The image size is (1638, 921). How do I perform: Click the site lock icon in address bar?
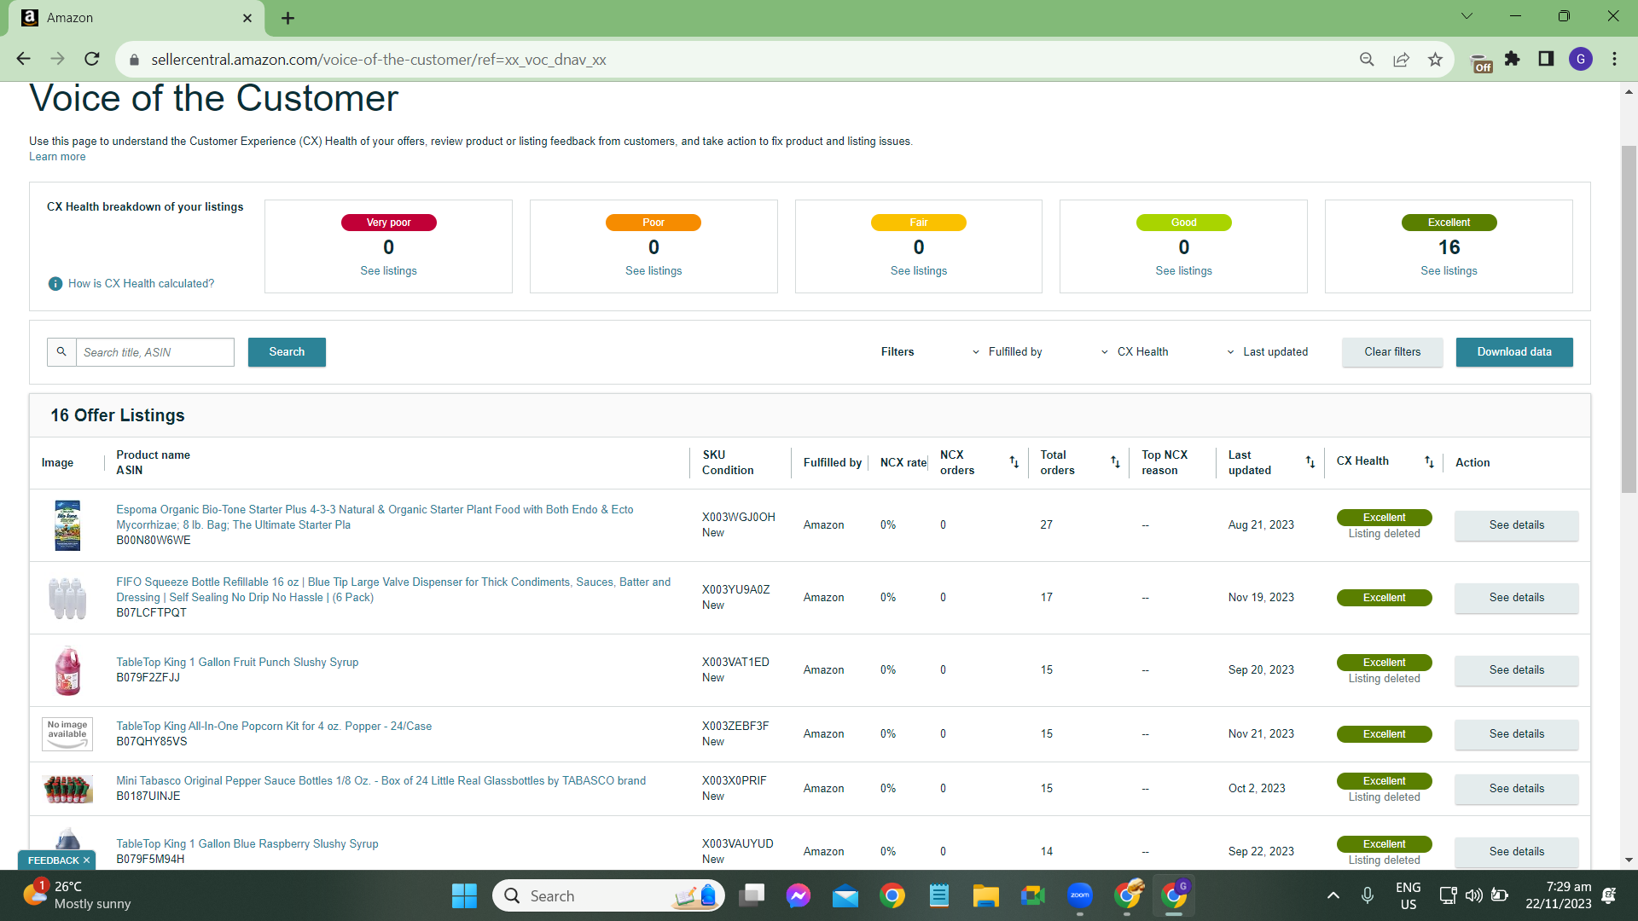point(134,60)
